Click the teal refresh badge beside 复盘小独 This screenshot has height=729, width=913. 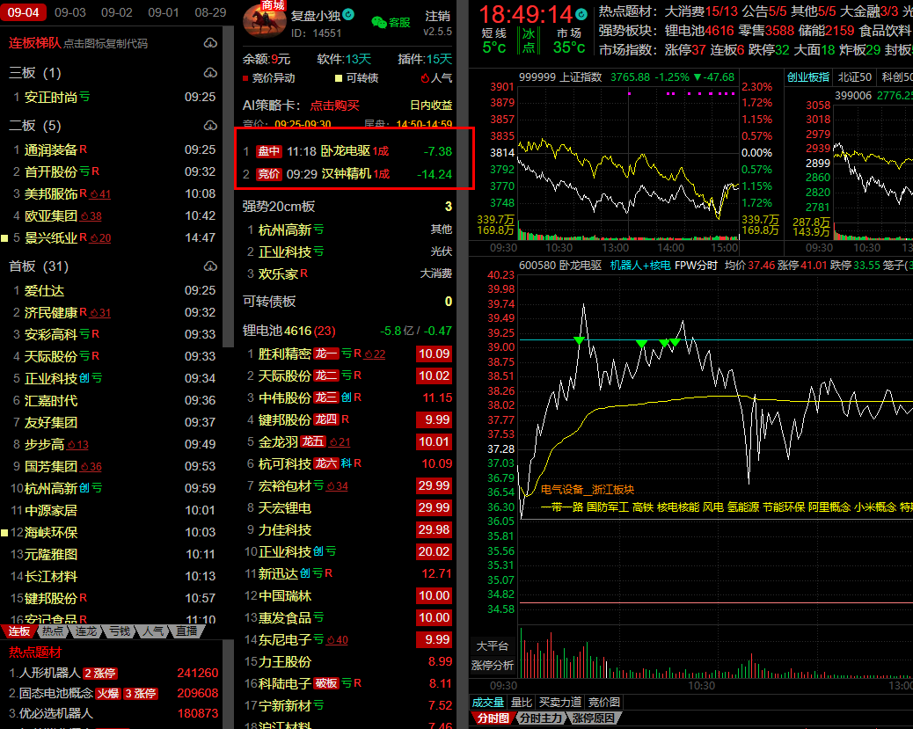[x=348, y=15]
